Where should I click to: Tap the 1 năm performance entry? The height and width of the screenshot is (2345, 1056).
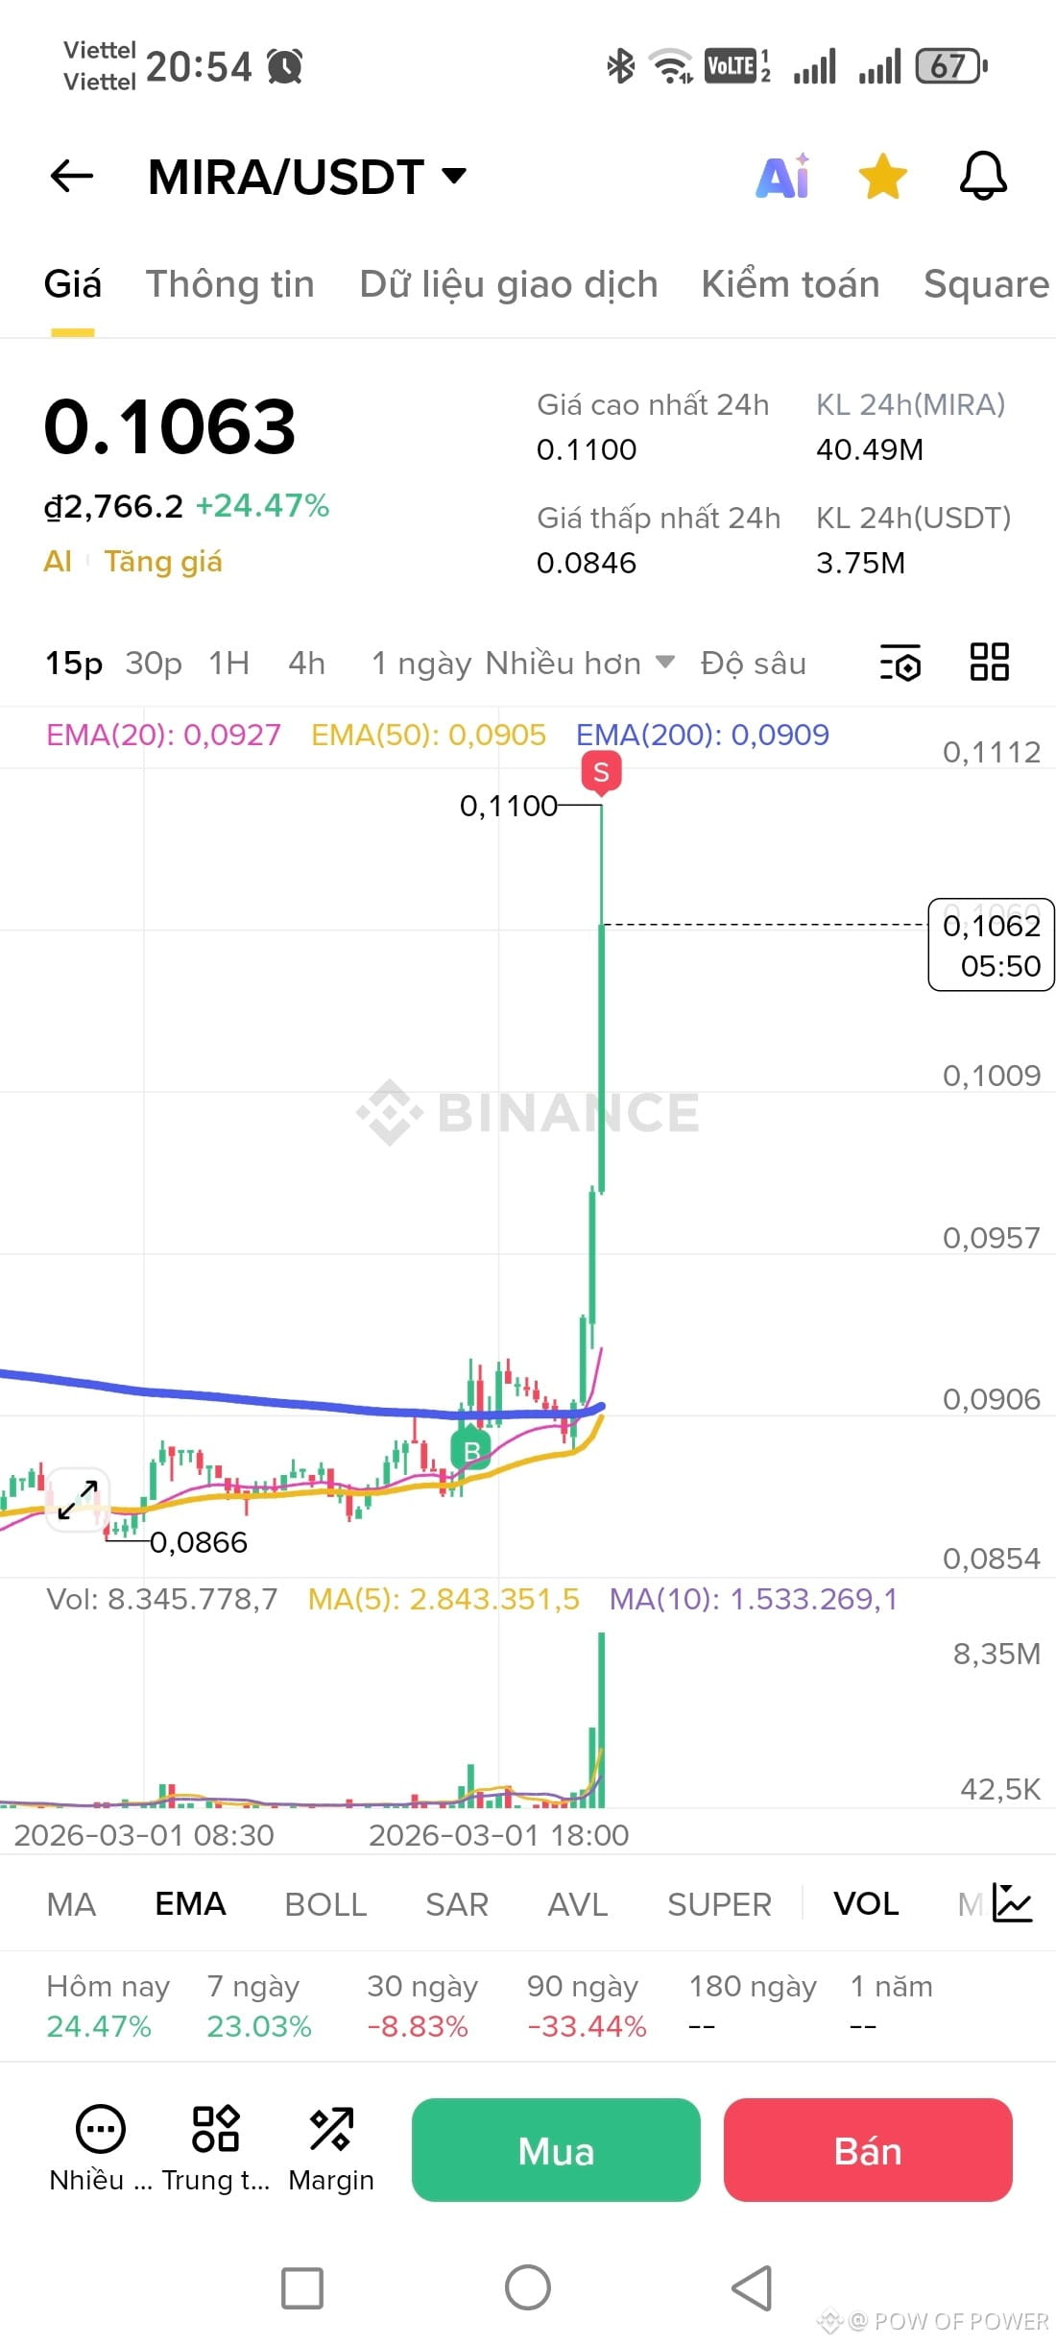pyautogui.click(x=892, y=2006)
